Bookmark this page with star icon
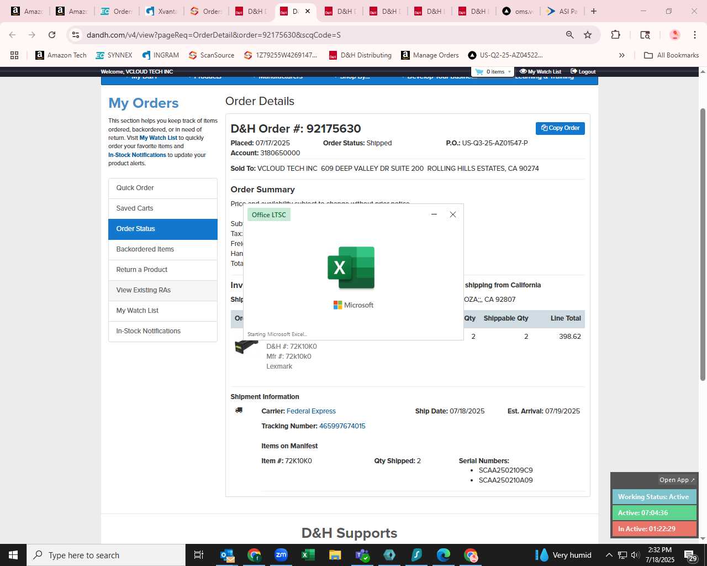The width and height of the screenshot is (707, 566). 588,35
